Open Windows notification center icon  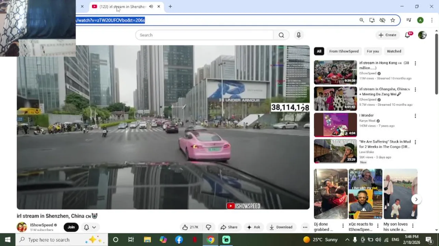pyautogui.click(x=429, y=240)
